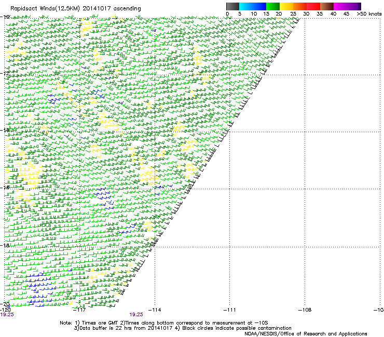Click the dark purple 45-50 knots color segment
This screenshot has height=337, width=384.
pos(354,6)
